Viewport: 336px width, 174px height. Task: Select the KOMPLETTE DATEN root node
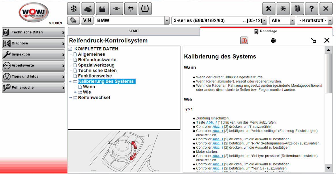click(x=96, y=49)
